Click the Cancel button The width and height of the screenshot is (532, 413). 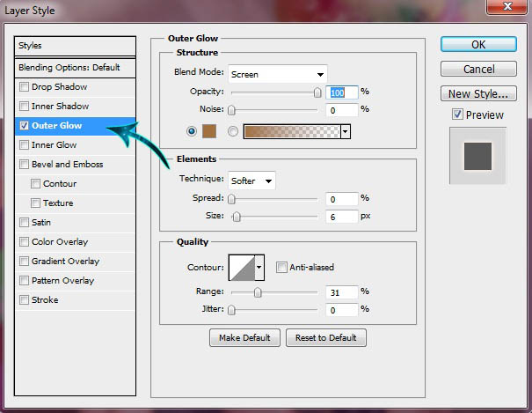(x=478, y=69)
